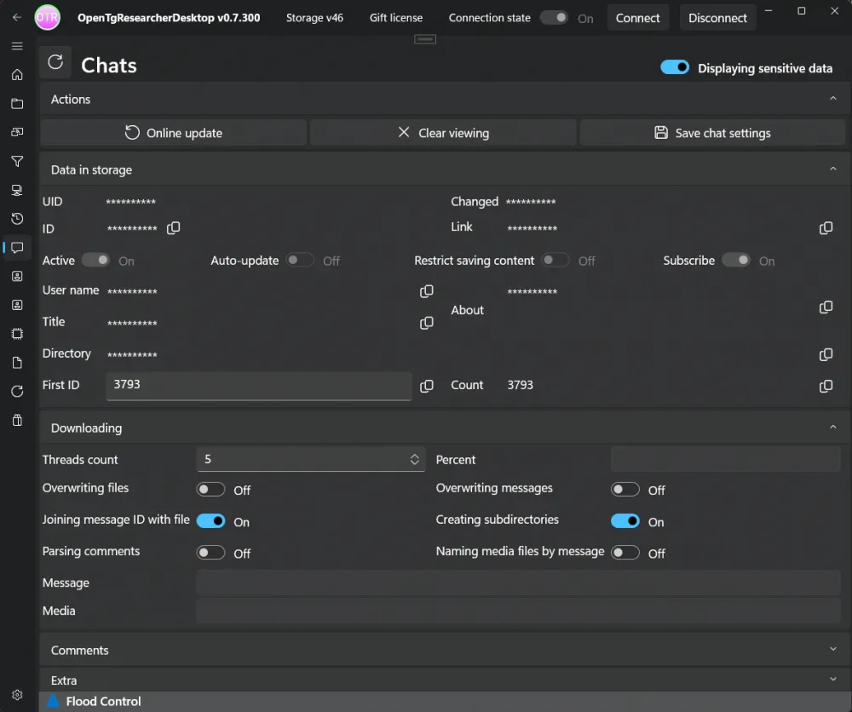This screenshot has width=852, height=712.
Task: Turn off Displaying sensitive data toggle
Action: point(675,67)
